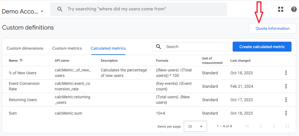Switch to Custom dimensions tab
This screenshot has height=136, width=299.
coord(25,48)
